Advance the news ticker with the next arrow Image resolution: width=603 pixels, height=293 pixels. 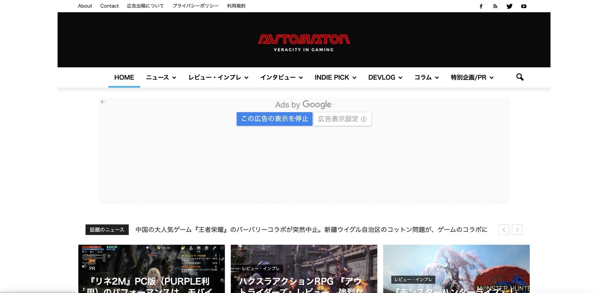pyautogui.click(x=517, y=230)
